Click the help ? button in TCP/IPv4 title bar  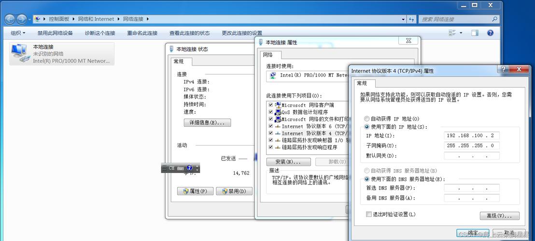(x=503, y=69)
